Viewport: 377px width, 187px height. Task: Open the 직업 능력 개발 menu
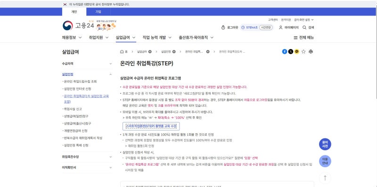[x=157, y=38]
